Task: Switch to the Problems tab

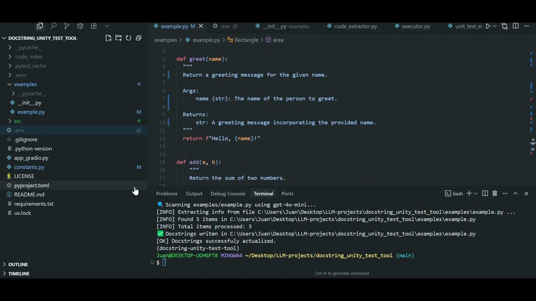Action: pos(167,194)
